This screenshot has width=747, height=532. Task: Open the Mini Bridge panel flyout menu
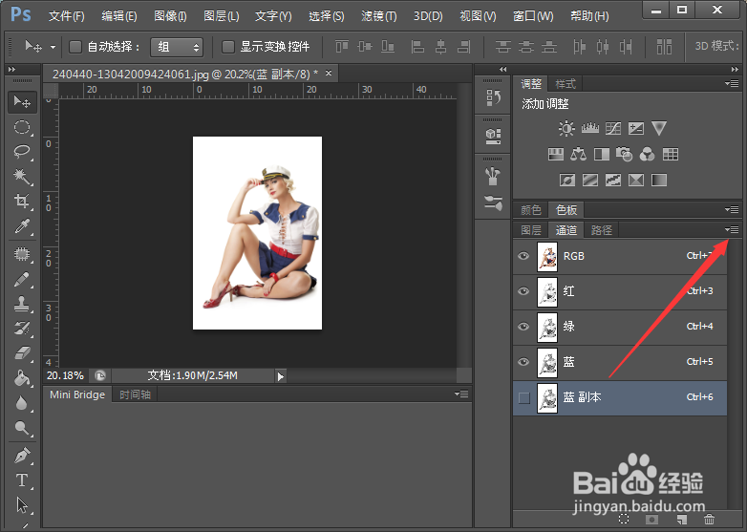pyautogui.click(x=461, y=394)
